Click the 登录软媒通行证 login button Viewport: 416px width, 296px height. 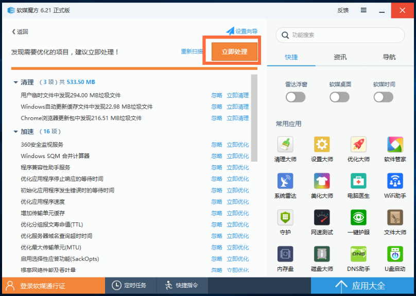point(54,286)
